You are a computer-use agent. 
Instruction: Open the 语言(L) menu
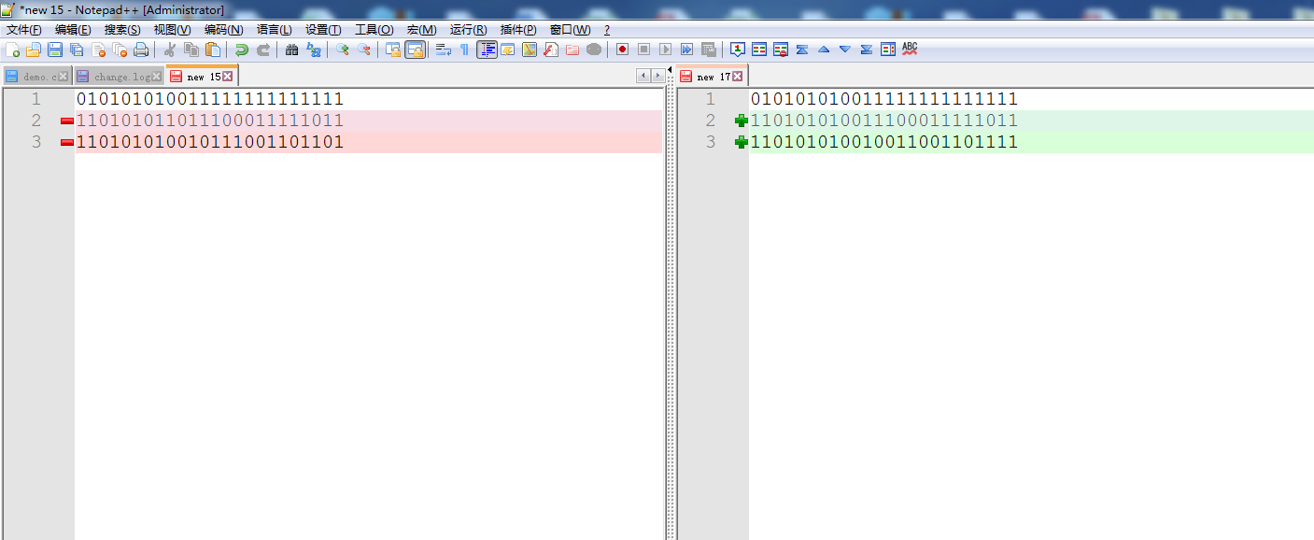(x=275, y=30)
